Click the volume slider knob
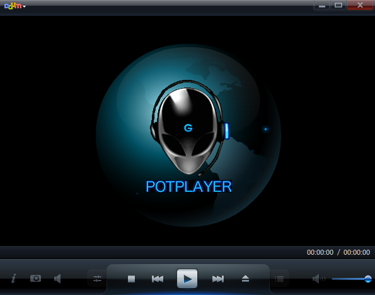 point(368,279)
